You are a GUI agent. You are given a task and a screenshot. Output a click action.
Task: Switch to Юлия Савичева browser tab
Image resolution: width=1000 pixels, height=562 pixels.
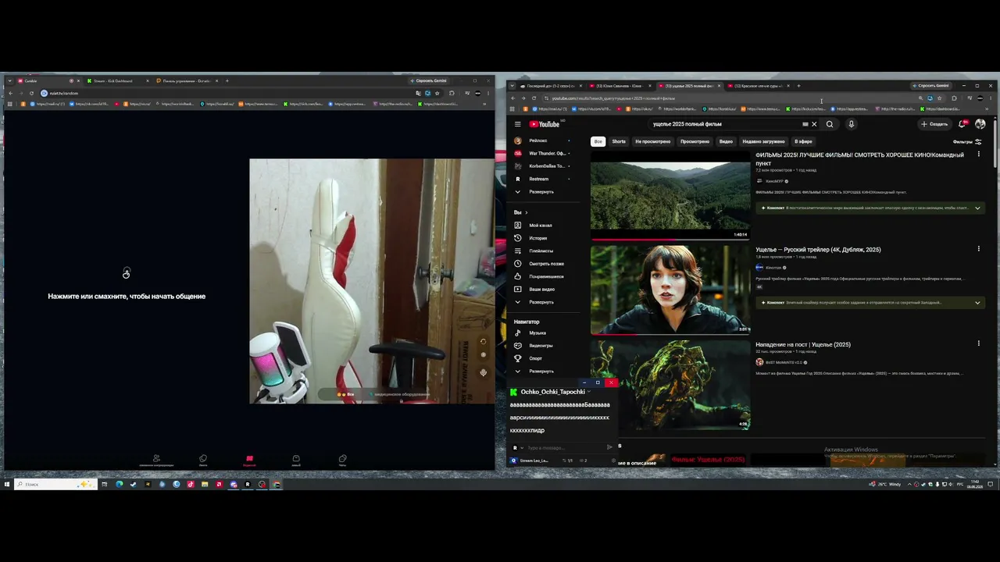click(620, 86)
